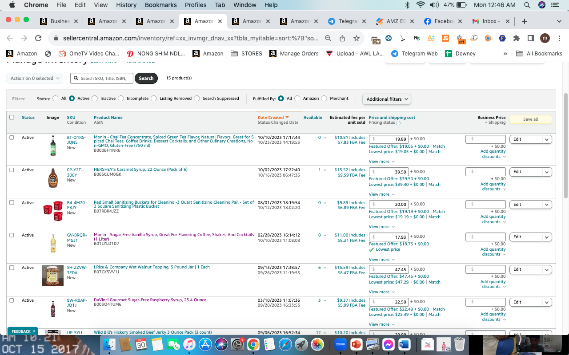Click the browser forward arrow
The image size is (569, 355).
click(24, 38)
